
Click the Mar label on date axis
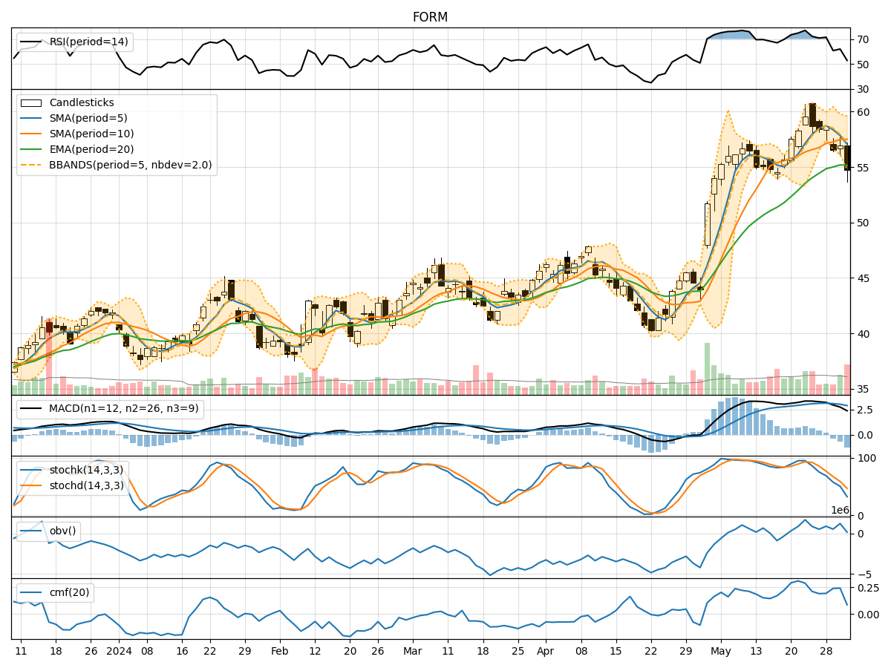pos(413,650)
